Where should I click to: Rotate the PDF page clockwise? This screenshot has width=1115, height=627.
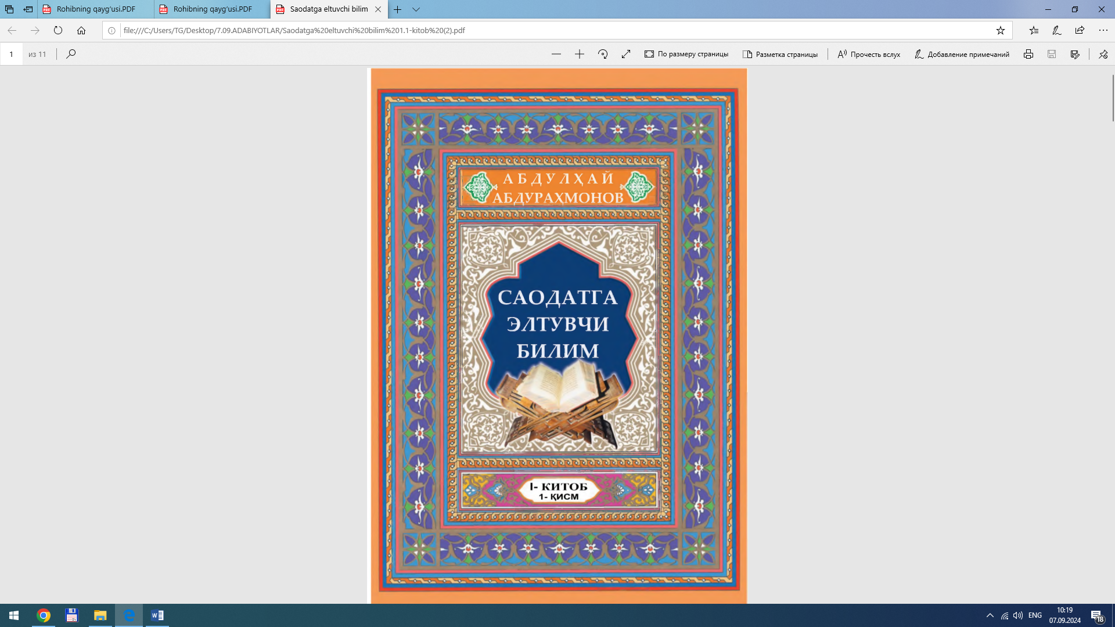(x=603, y=54)
